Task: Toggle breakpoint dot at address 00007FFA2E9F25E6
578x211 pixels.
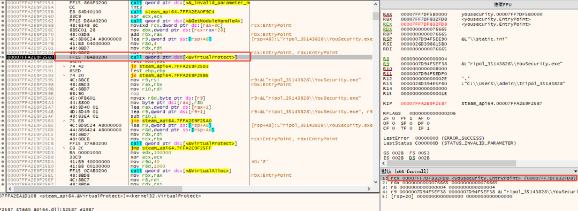Action: [3, 170]
